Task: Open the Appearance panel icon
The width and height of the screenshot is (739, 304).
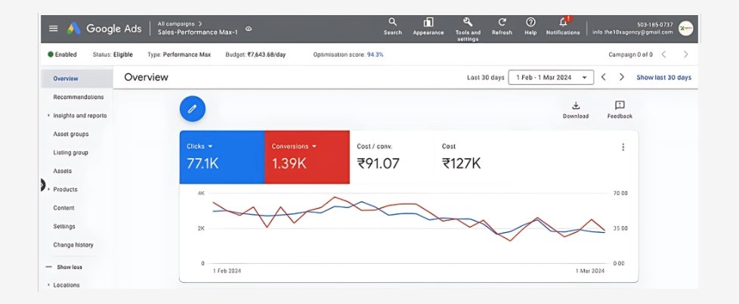Action: click(x=428, y=23)
